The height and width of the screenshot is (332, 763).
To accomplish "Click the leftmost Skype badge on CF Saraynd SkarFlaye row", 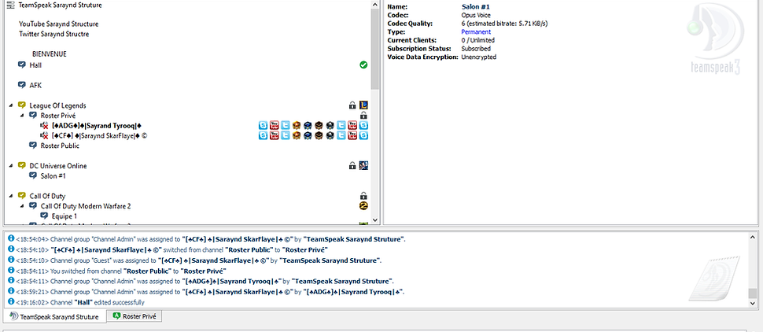I will 263,136.
